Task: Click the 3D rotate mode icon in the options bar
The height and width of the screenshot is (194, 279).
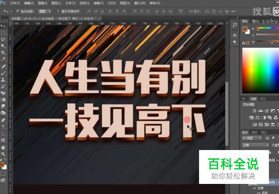Action: point(207,11)
